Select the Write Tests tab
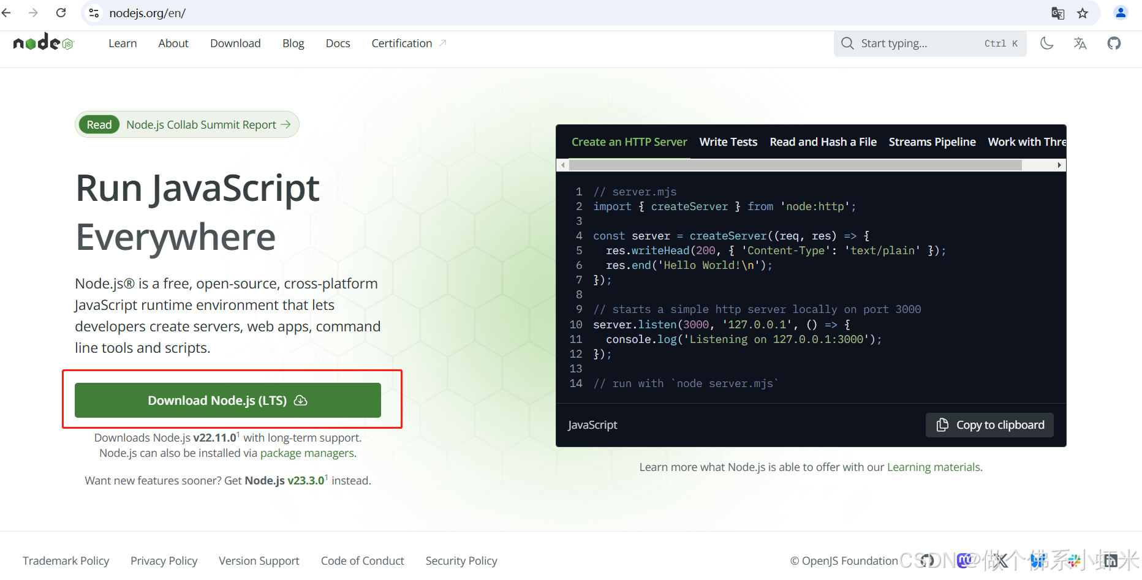 [728, 142]
